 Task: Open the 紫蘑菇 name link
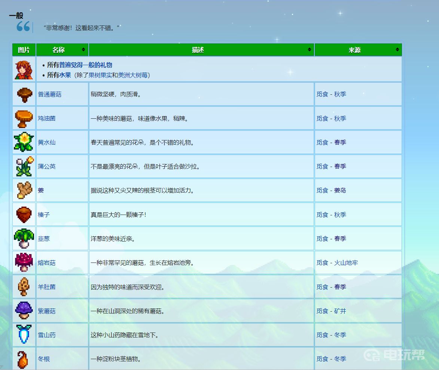(x=46, y=311)
